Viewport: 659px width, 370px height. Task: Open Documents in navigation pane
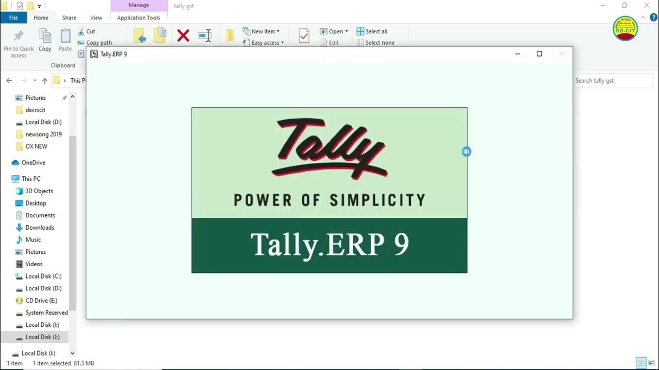tap(40, 215)
